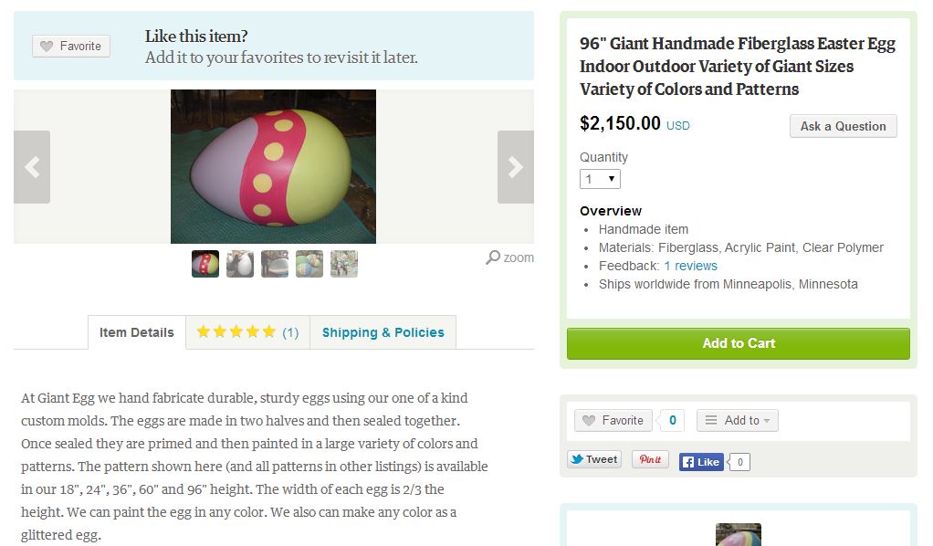Show the previous product image arrow
The width and height of the screenshot is (933, 546).
click(32, 167)
